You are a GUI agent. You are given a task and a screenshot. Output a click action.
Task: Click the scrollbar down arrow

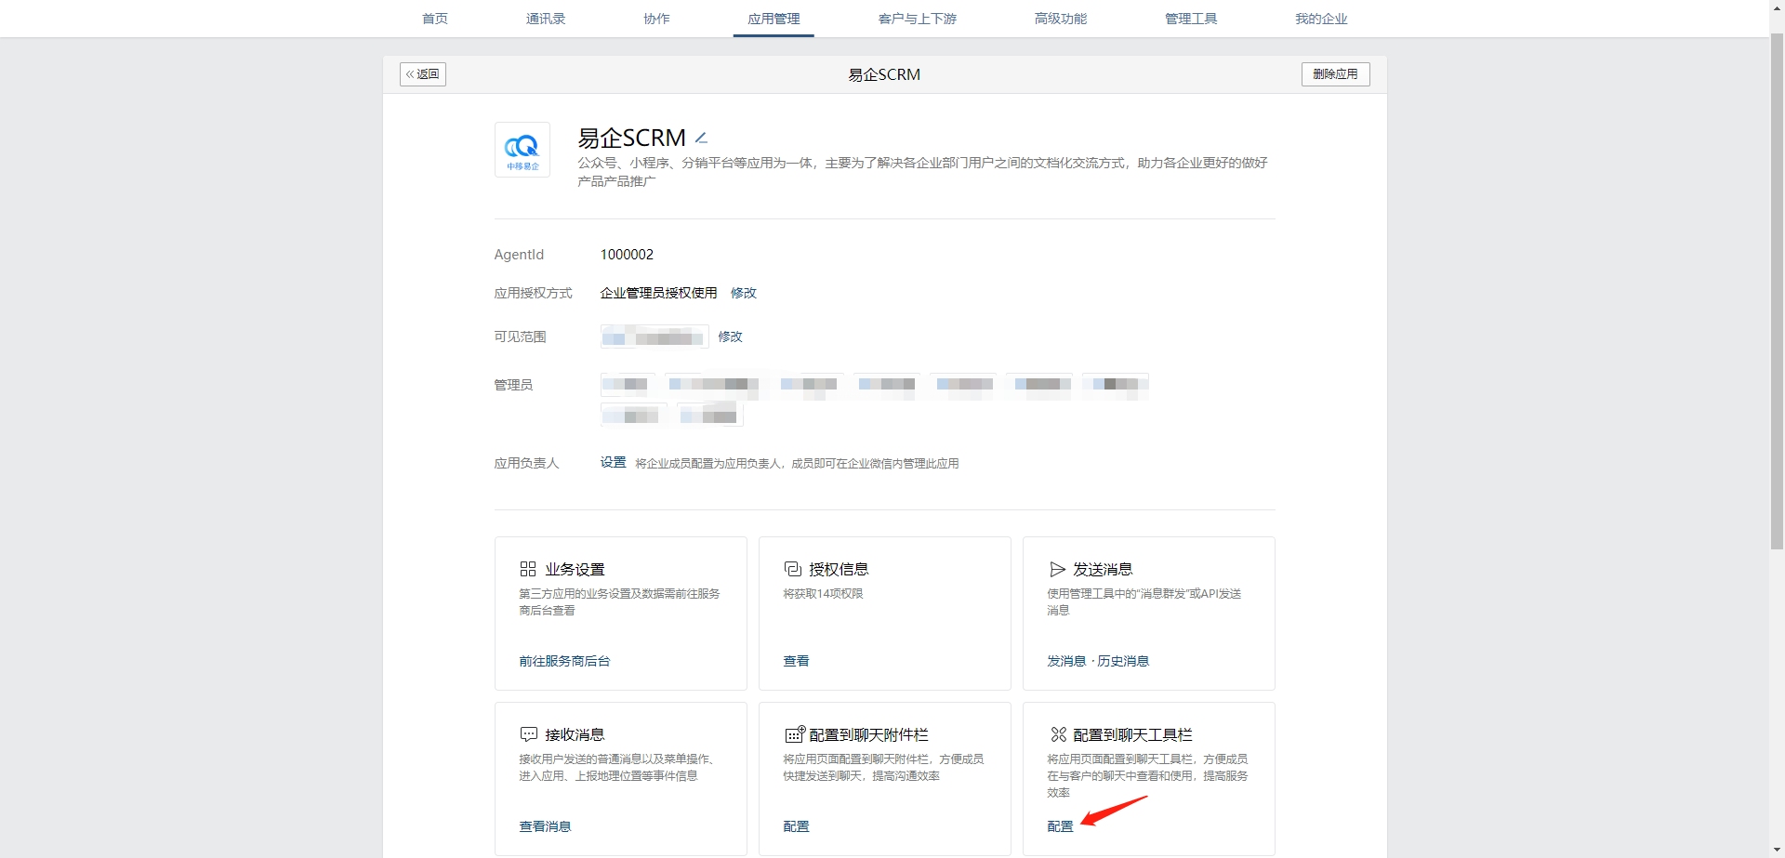[x=1777, y=851]
